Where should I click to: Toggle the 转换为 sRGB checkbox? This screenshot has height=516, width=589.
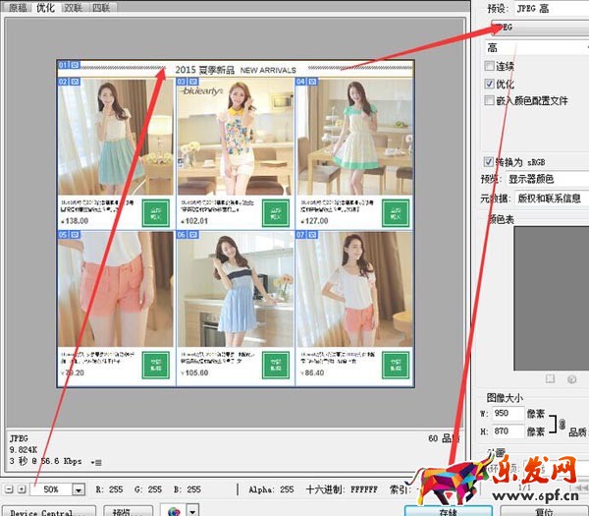point(490,162)
